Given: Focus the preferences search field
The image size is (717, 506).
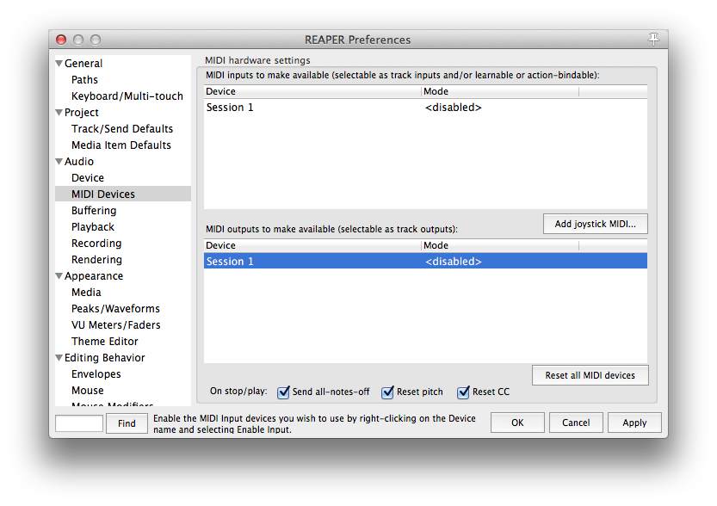Looking at the screenshot, I should (x=79, y=423).
